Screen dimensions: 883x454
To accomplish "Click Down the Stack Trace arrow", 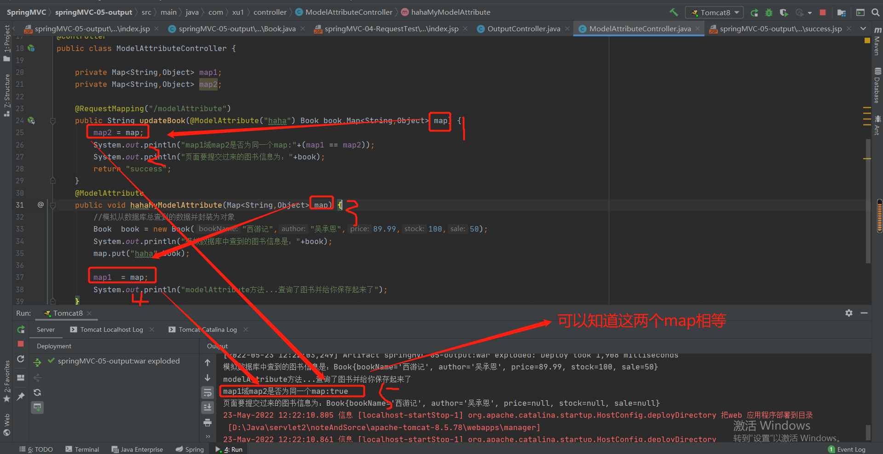I will [x=208, y=378].
